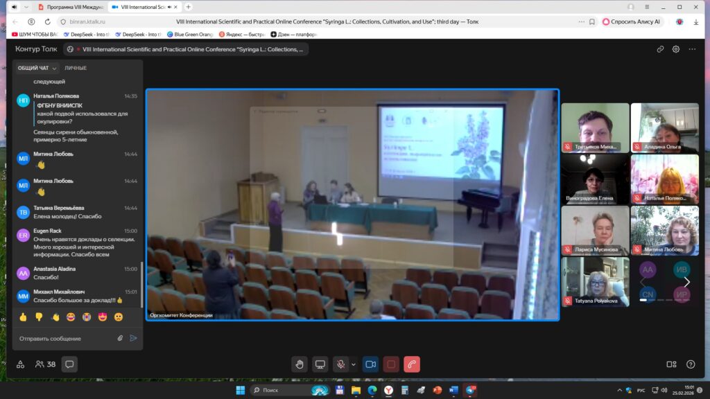The image size is (710, 399).
Task: Copy the conference invite link icon
Action: click(x=661, y=49)
